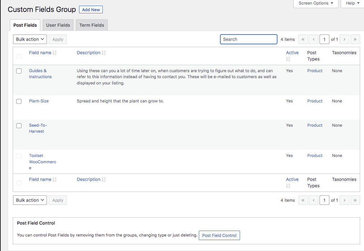Open the Help dropdown
This screenshot has height=251, width=364.
(x=352, y=3)
